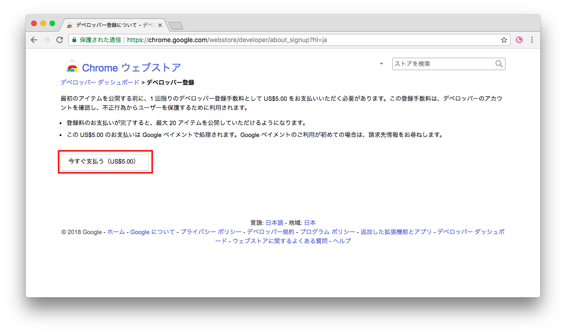Expand the dropdown arrow left of the search box
The width and height of the screenshot is (566, 334).
click(381, 64)
